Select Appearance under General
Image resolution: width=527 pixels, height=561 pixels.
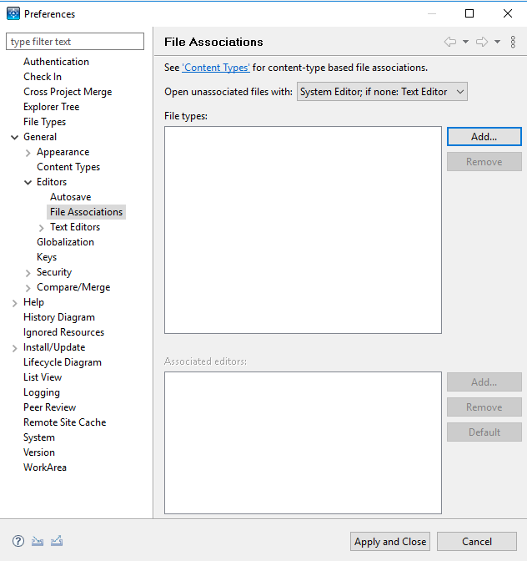[x=63, y=152]
